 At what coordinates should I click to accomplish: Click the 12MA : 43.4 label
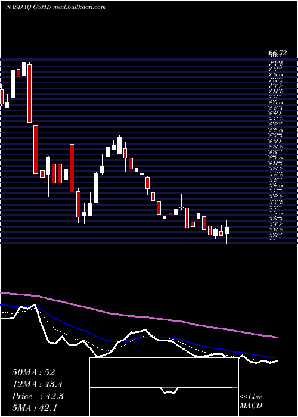(38, 384)
